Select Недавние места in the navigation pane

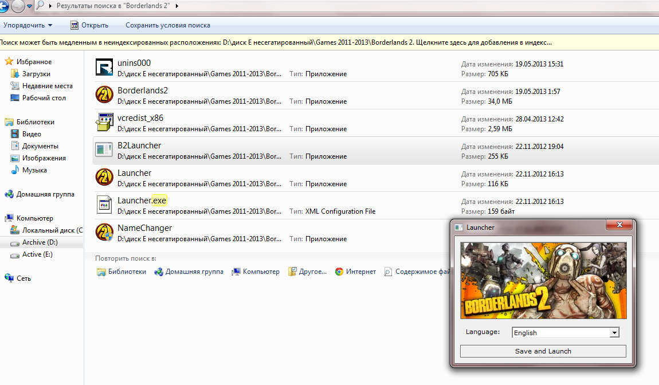48,86
